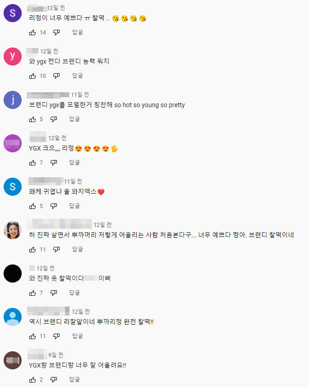
Task: Click 답글 under the 뿌까머리 comment
Action: [x=78, y=249]
